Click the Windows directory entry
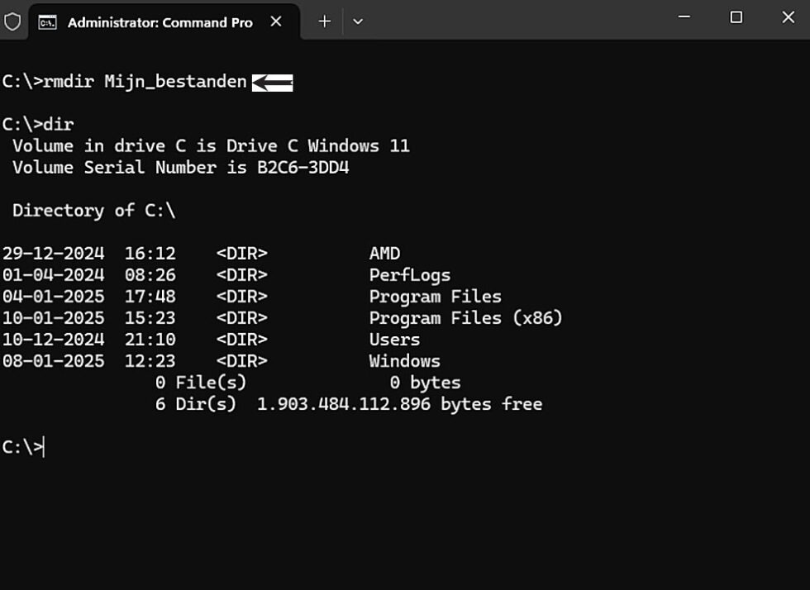810x590 pixels. click(x=404, y=360)
